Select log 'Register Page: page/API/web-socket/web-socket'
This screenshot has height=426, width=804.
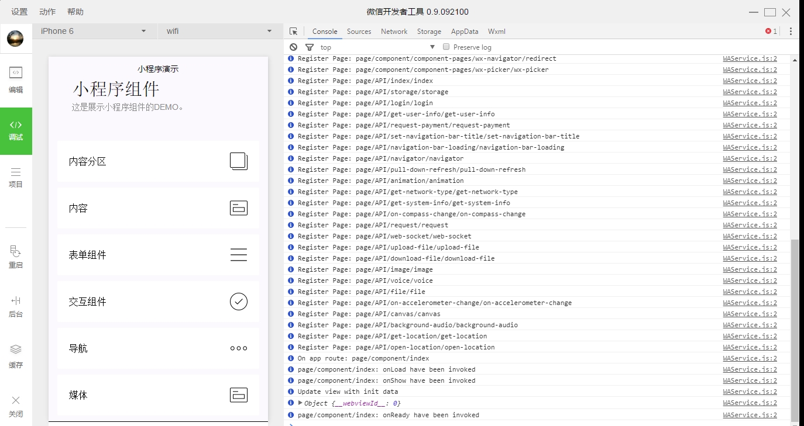[384, 236]
